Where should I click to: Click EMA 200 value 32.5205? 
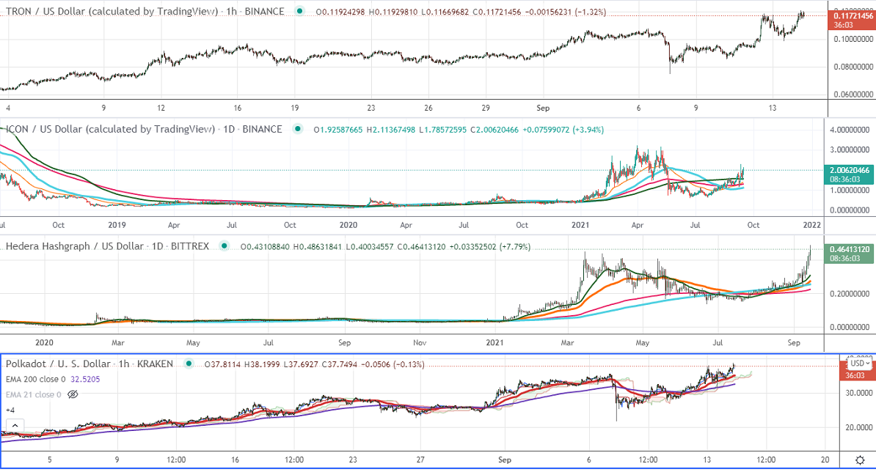pos(86,379)
